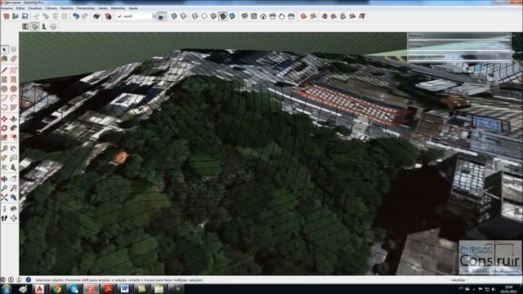Choose the Sandbox From Scratch tool
The image size is (523, 294).
[x=313, y=16]
